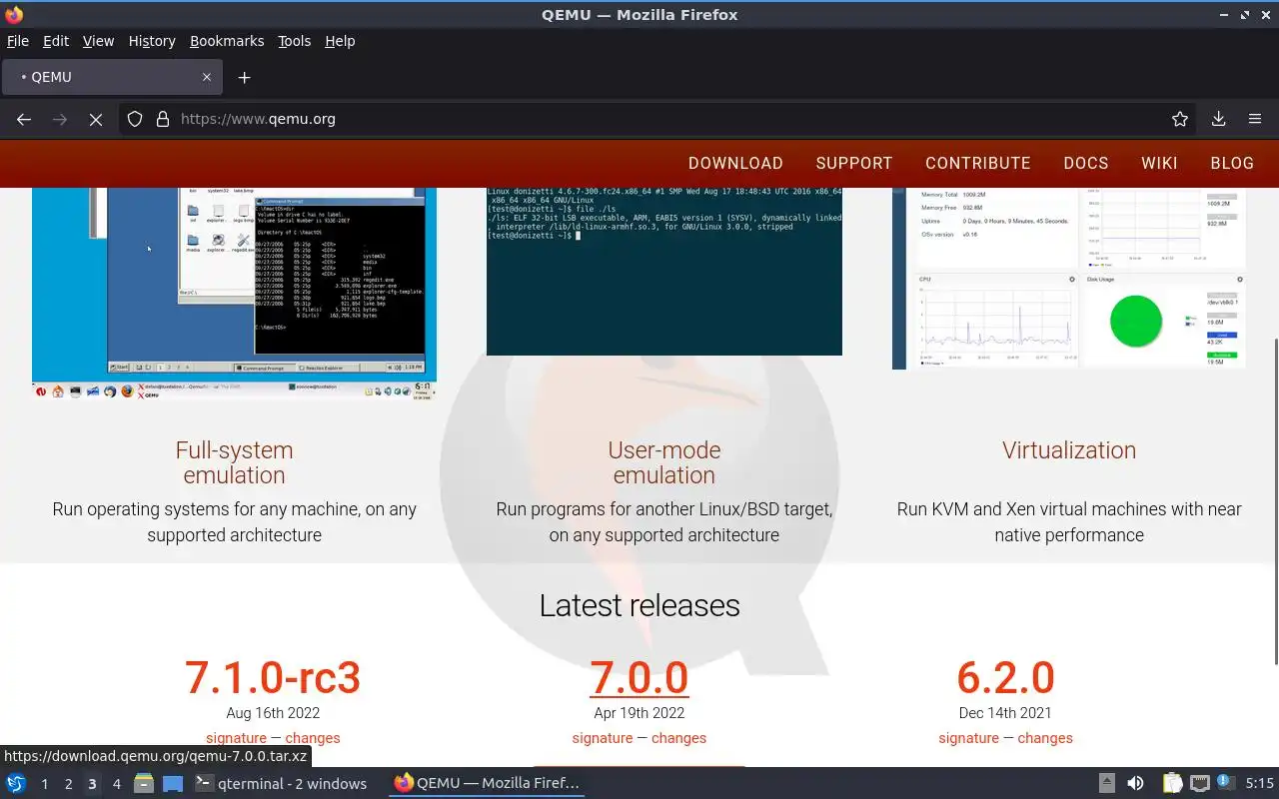Switch to virtual desktop 2
The image size is (1279, 799).
(68, 784)
